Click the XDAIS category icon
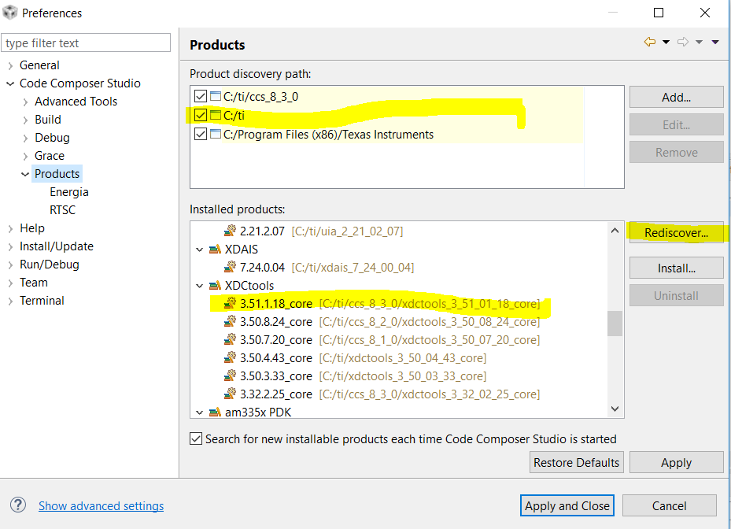The height and width of the screenshot is (529, 731). (x=215, y=249)
